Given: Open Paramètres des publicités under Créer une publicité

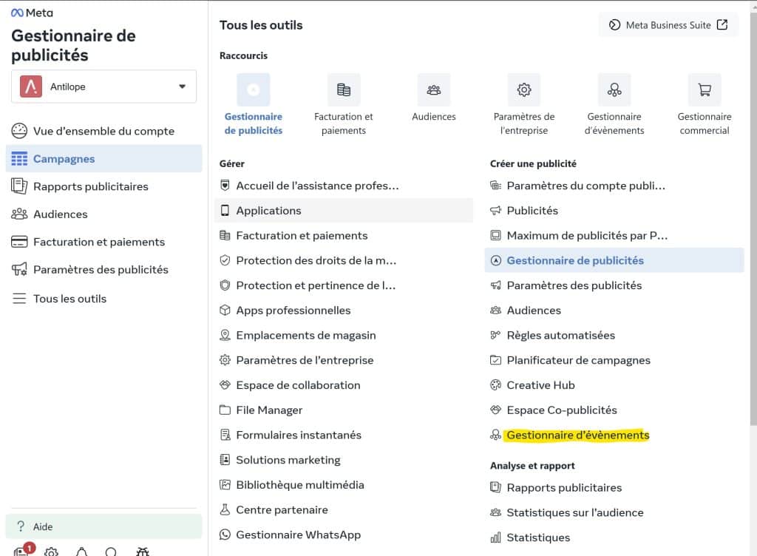Looking at the screenshot, I should (x=614, y=285).
